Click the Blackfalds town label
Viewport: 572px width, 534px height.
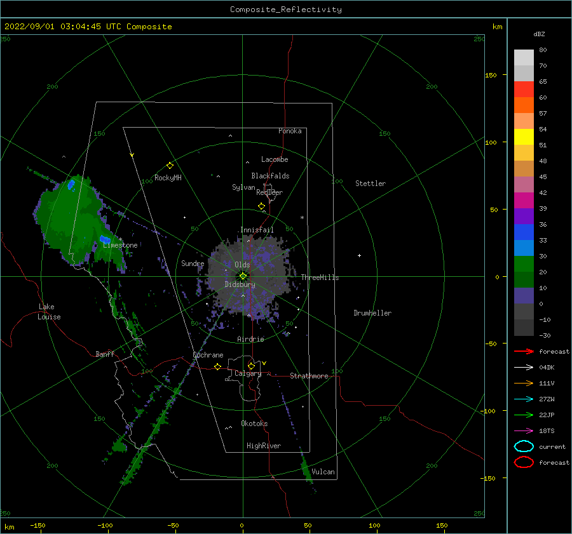(270, 176)
